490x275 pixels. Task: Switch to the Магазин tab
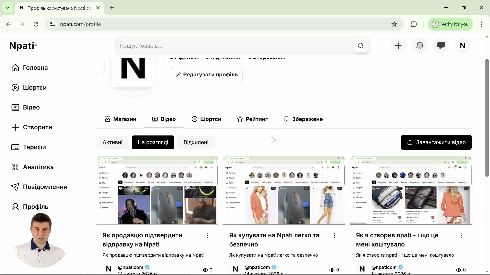120,119
